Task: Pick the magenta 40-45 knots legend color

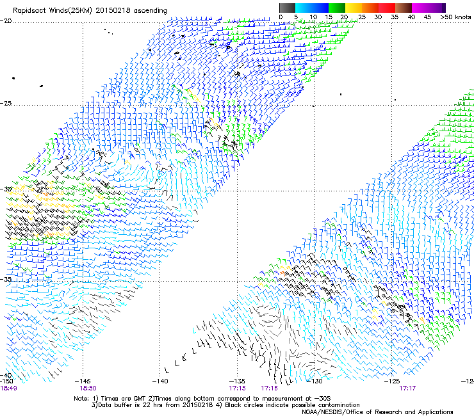Action: [420, 8]
